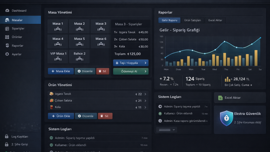Click Düzenle in Ürün Yönetimi
The width and height of the screenshot is (270, 152).
coord(86,116)
